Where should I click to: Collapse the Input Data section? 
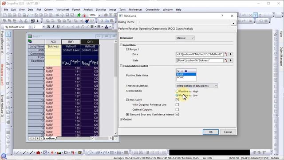tap(121, 45)
